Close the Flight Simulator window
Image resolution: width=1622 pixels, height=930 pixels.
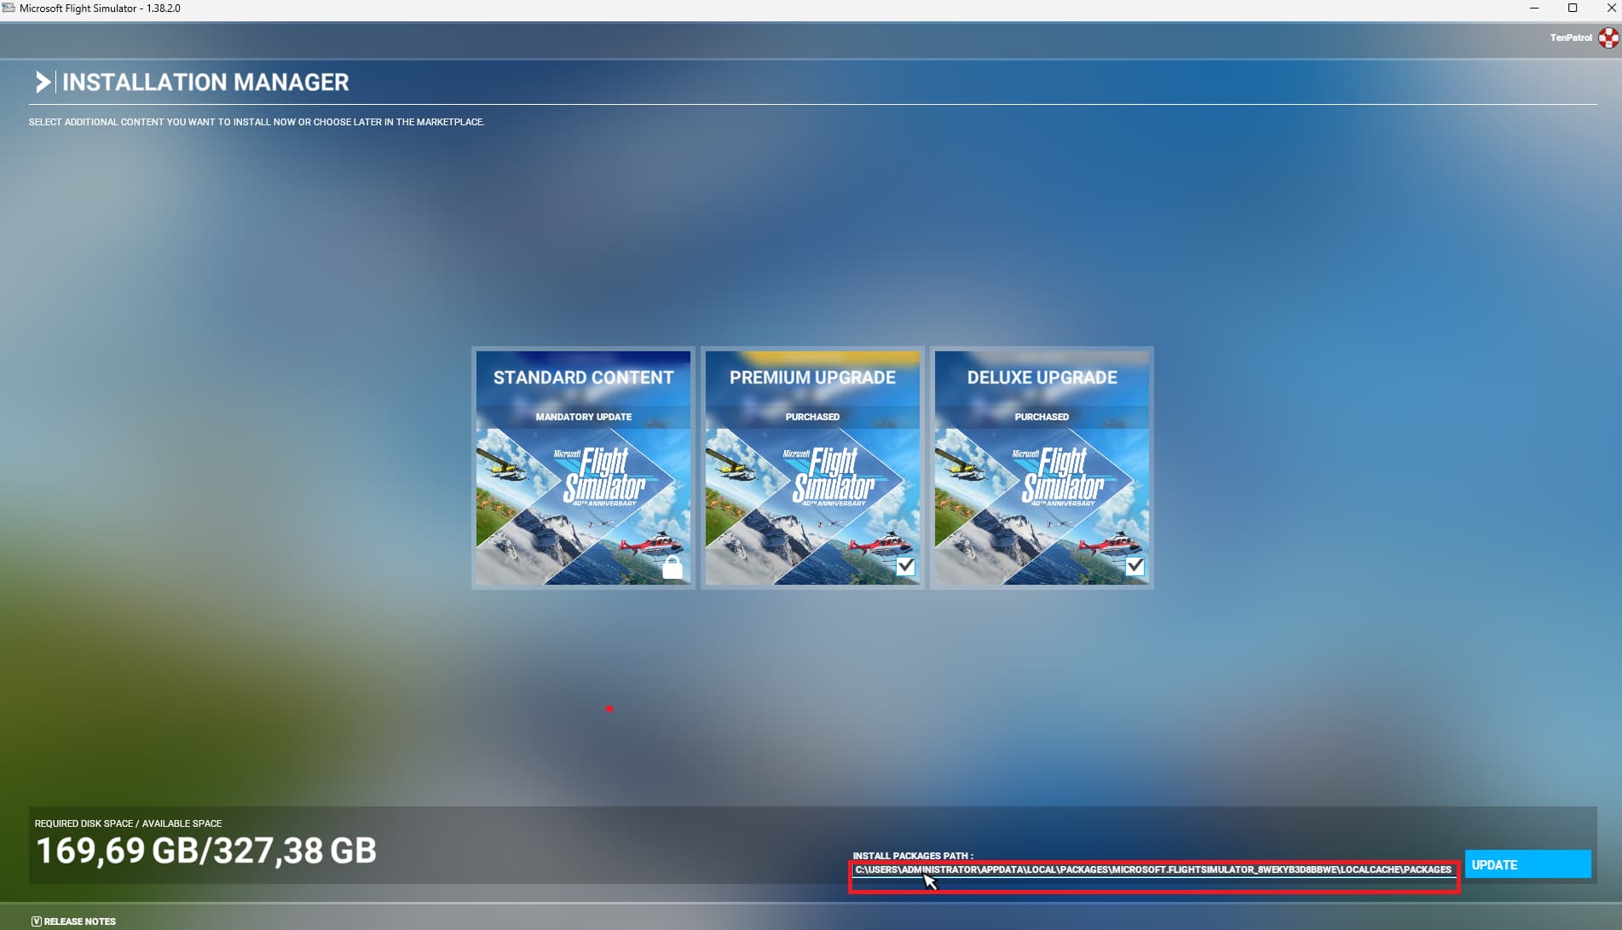point(1609,9)
